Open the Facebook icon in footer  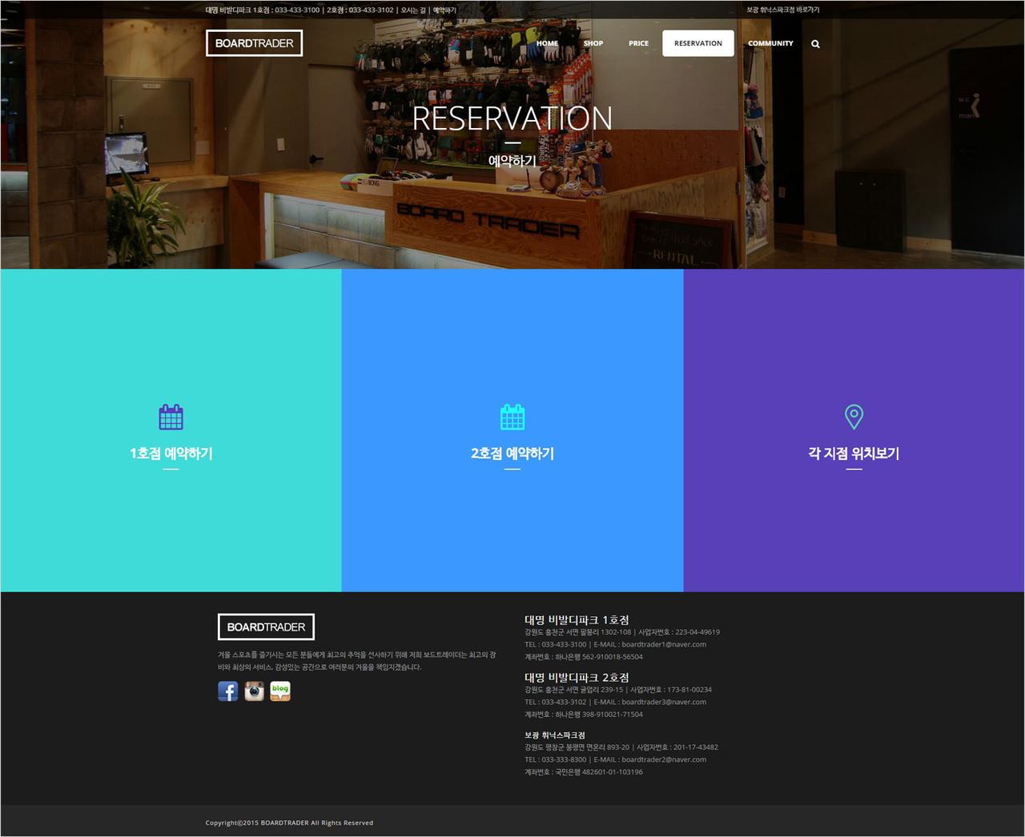coord(228,691)
